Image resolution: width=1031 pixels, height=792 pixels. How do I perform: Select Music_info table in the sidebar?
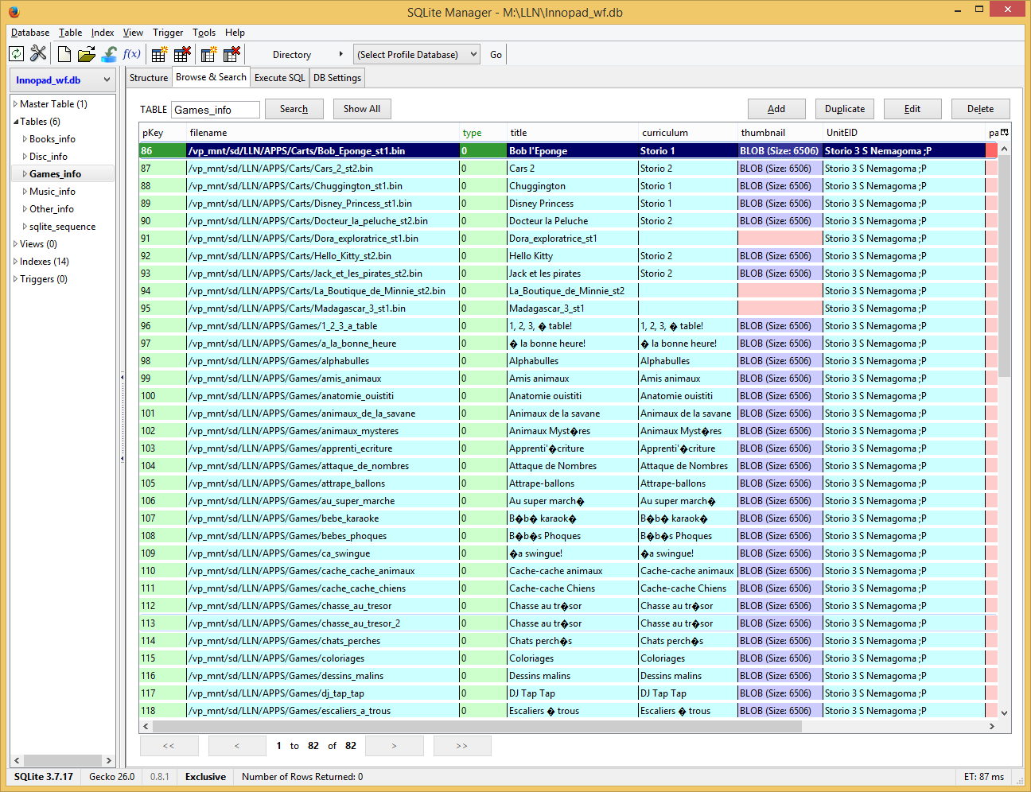coord(53,192)
